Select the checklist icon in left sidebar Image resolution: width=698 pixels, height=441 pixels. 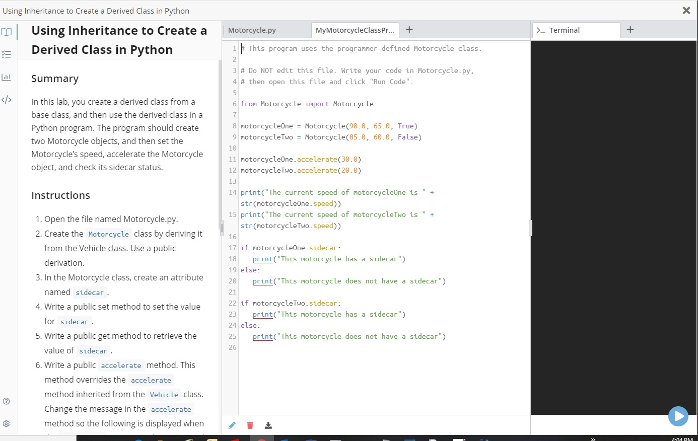click(x=7, y=54)
